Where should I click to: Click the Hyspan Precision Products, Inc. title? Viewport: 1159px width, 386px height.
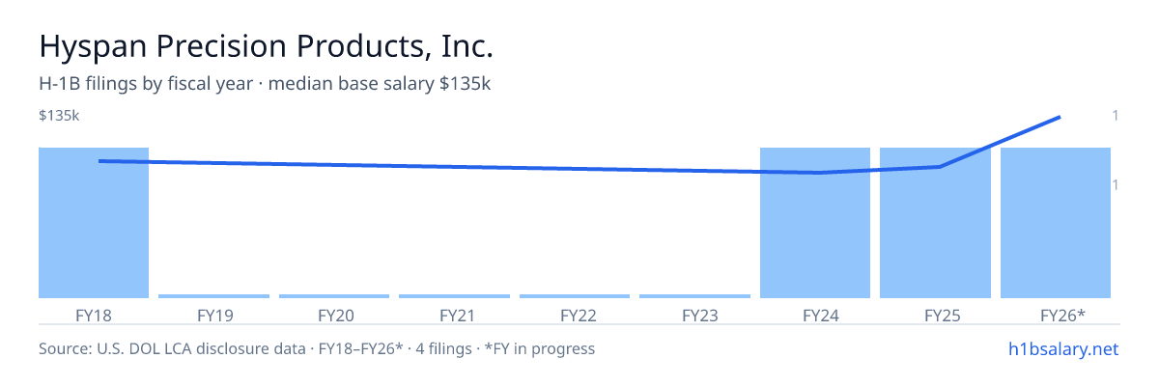267,46
